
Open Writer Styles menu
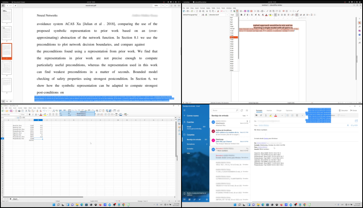tap(208, 8)
